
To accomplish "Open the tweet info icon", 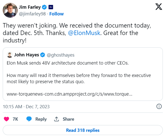I will pyautogui.click(x=159, y=106).
